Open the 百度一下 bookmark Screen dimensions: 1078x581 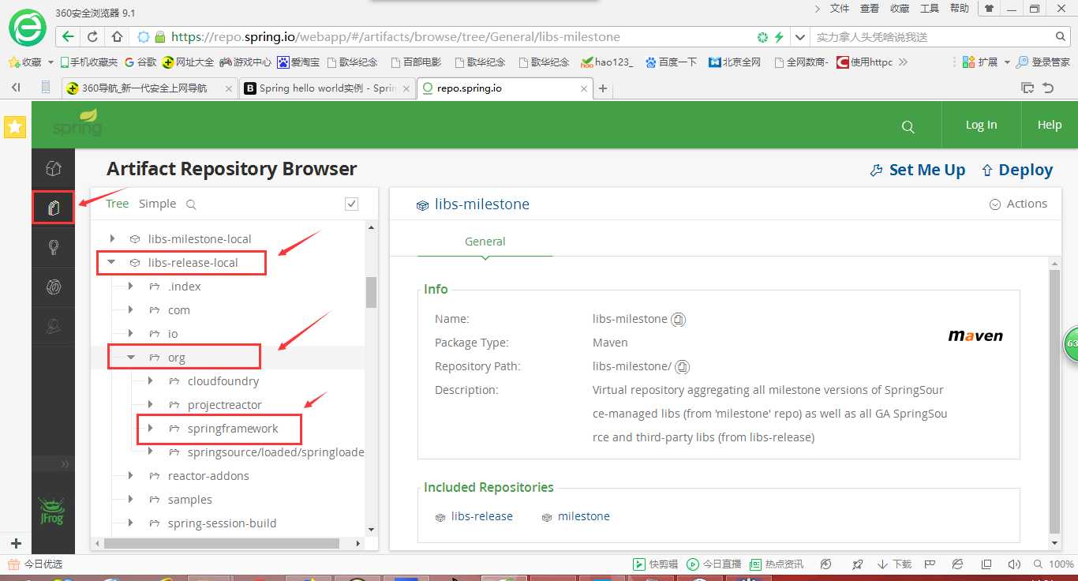671,62
